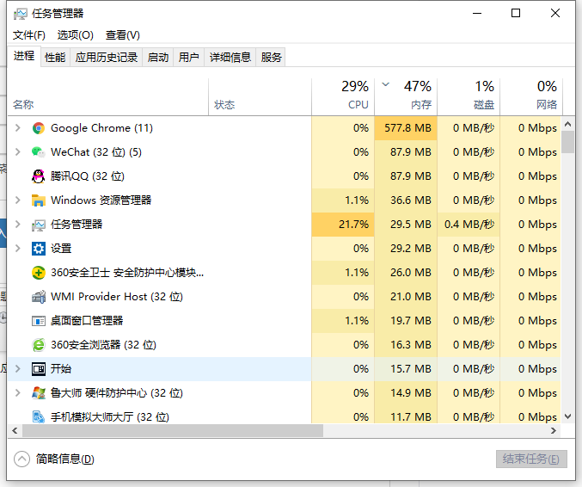This screenshot has height=487, width=582.
Task: Switch to the 启动 tab
Action: 158,58
